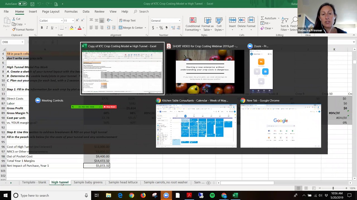Open the Data ribbon tab
Image resolution: width=357 pixels, height=200 pixels.
click(x=86, y=11)
